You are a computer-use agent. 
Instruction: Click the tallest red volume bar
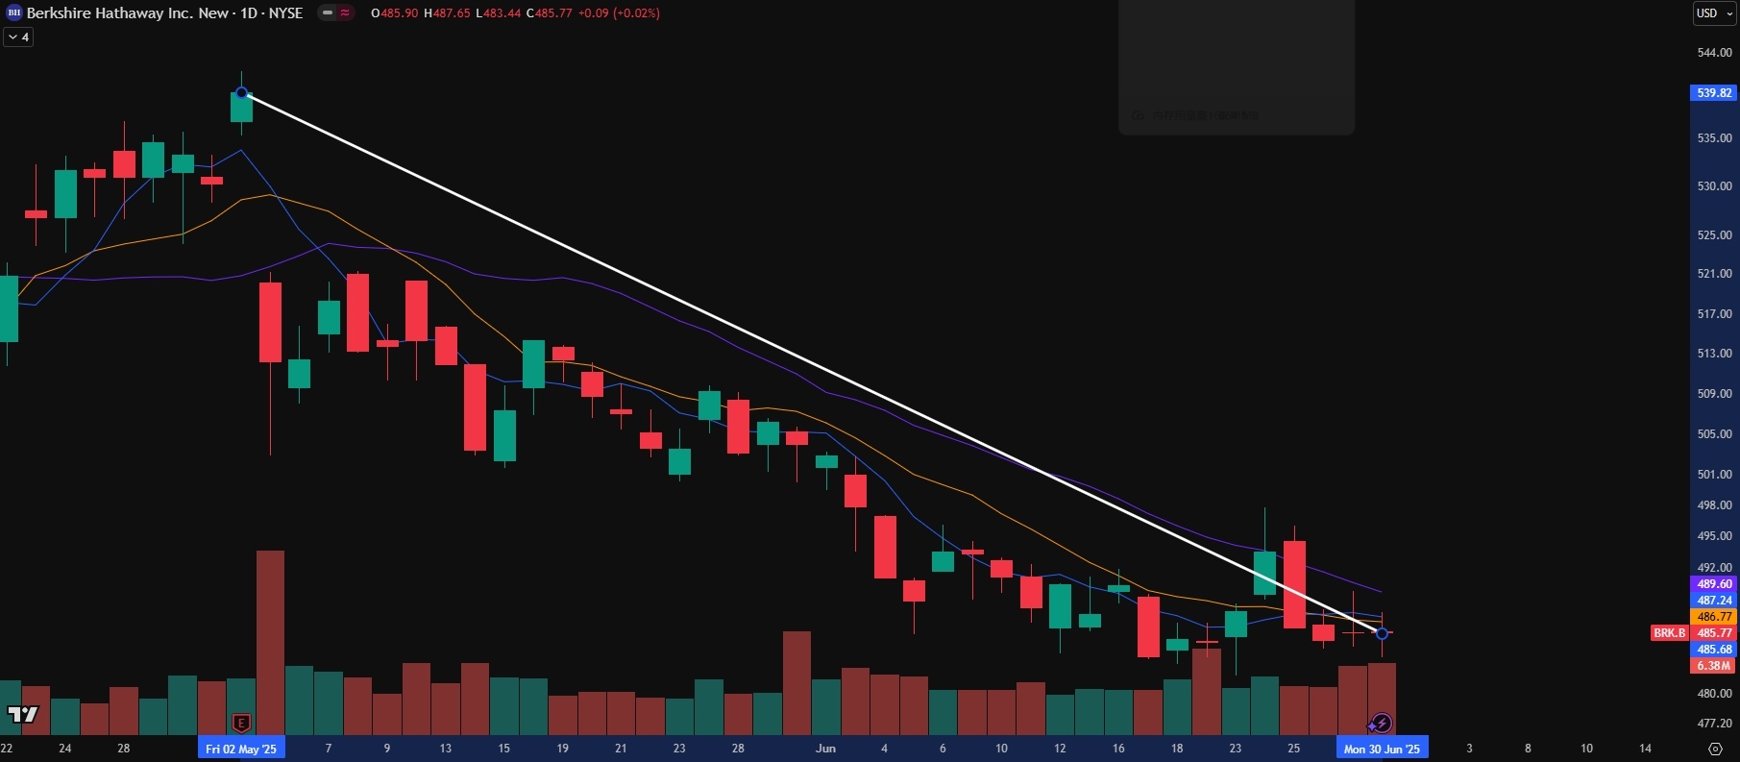click(x=270, y=643)
